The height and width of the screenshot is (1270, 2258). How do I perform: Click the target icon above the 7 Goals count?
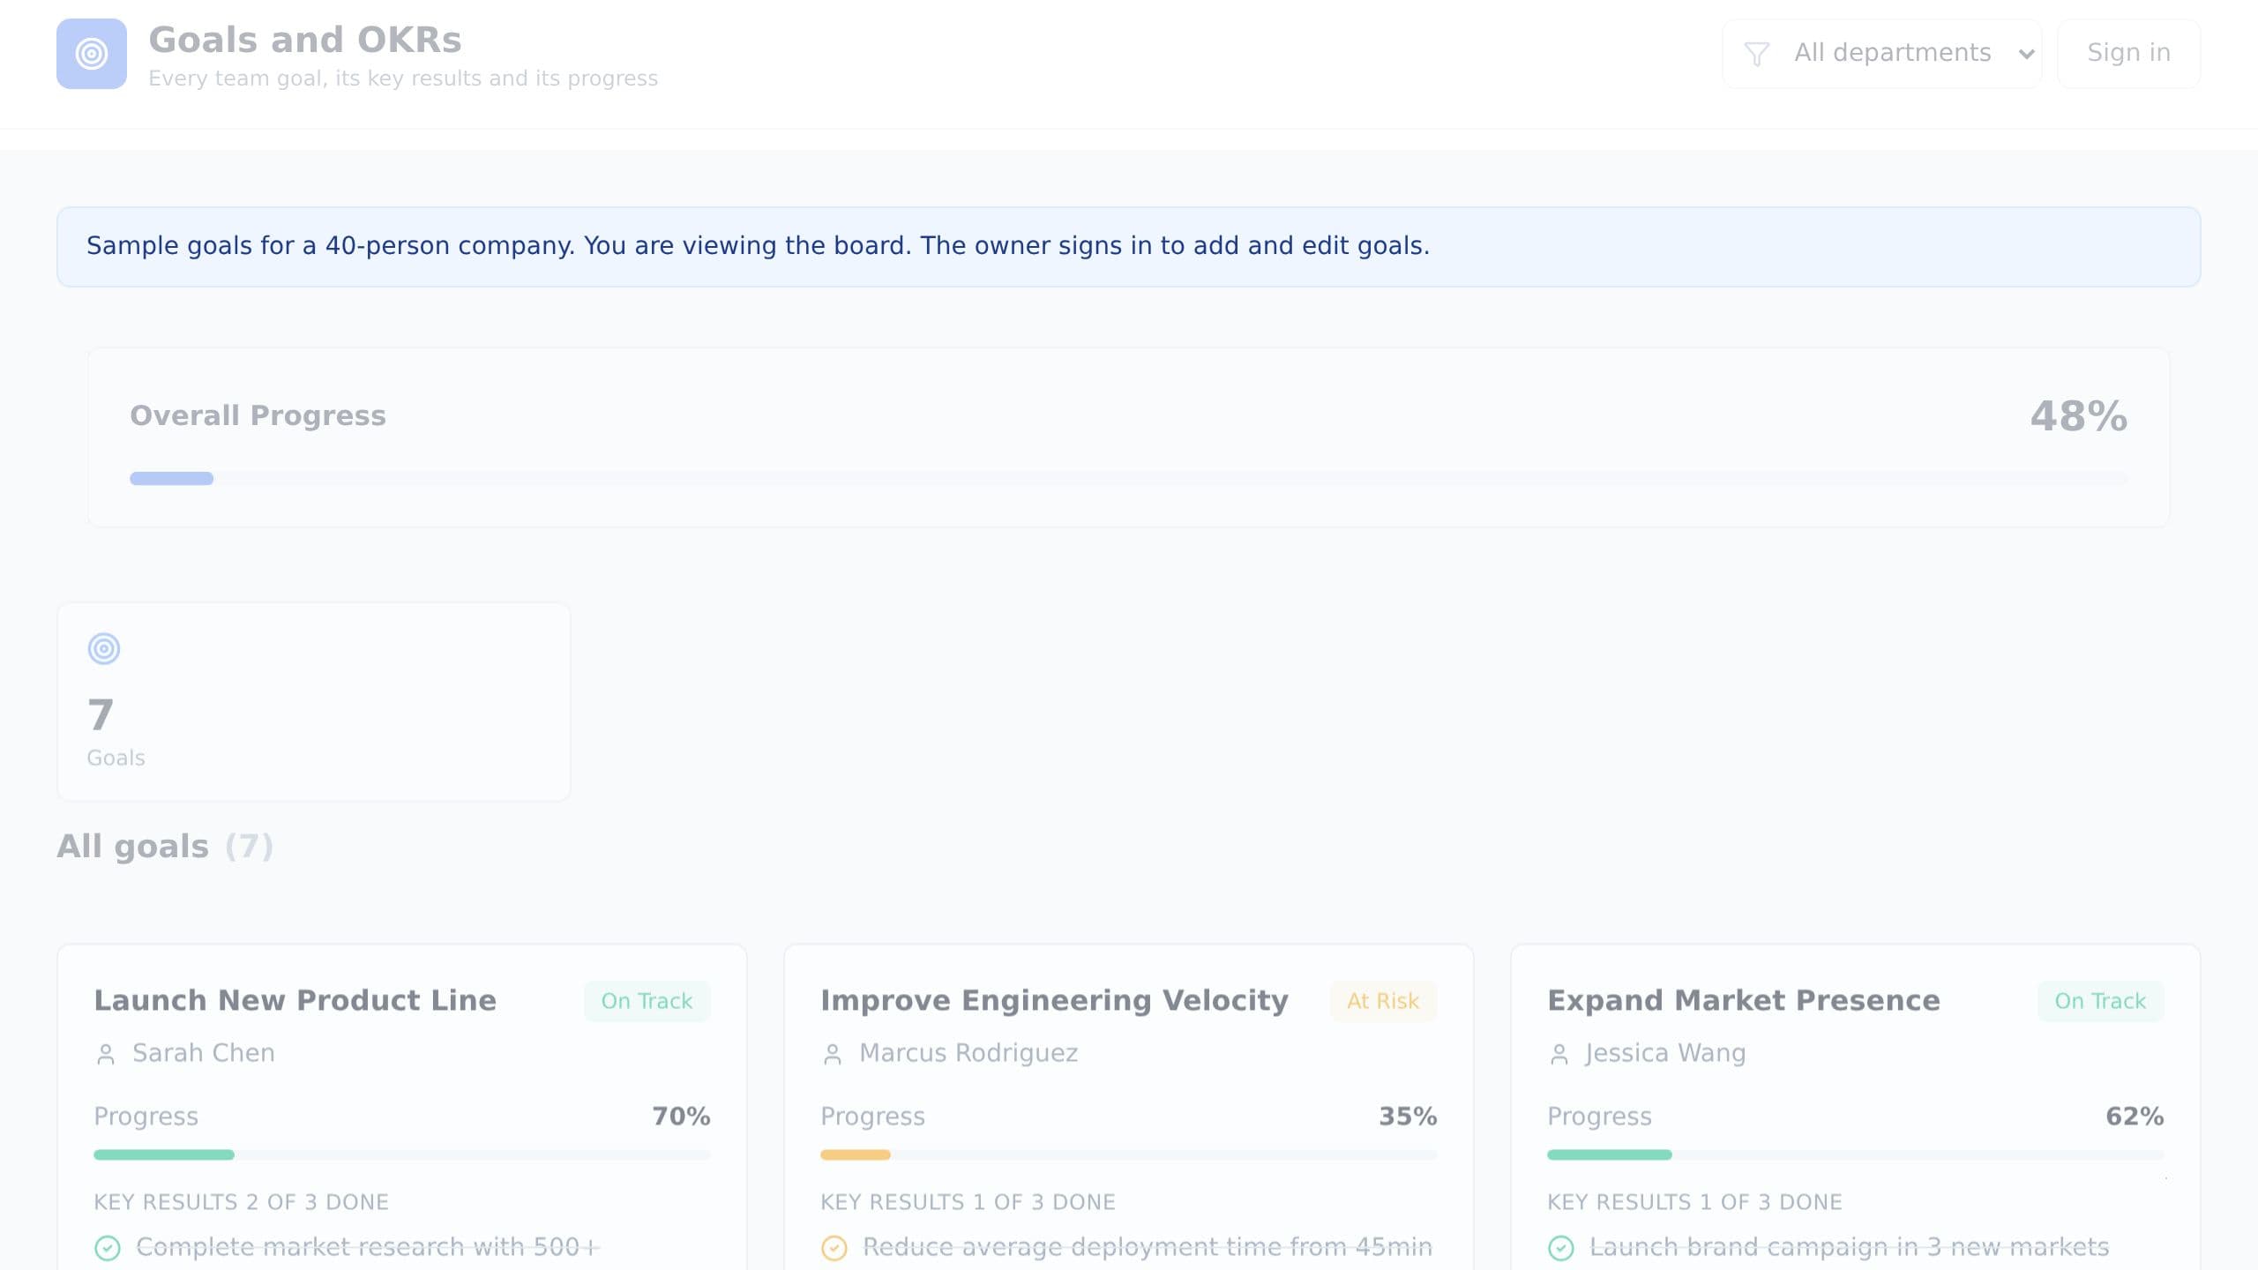pos(104,648)
